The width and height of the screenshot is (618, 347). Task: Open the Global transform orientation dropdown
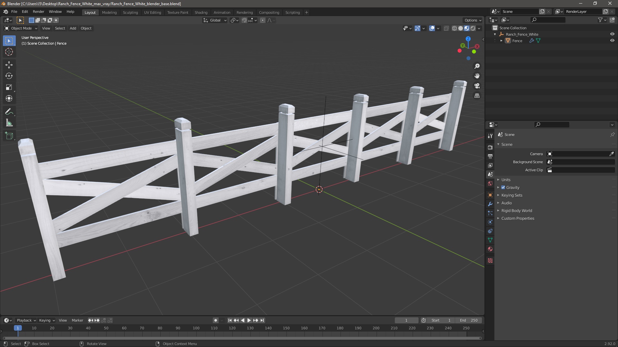point(215,20)
